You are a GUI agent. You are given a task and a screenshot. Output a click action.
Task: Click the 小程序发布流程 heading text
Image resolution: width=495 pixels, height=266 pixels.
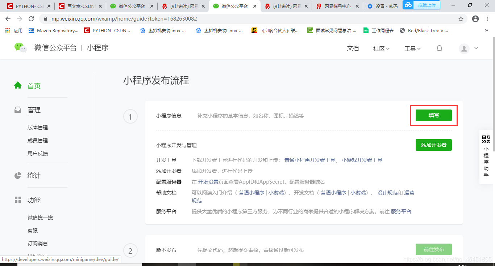tap(156, 80)
